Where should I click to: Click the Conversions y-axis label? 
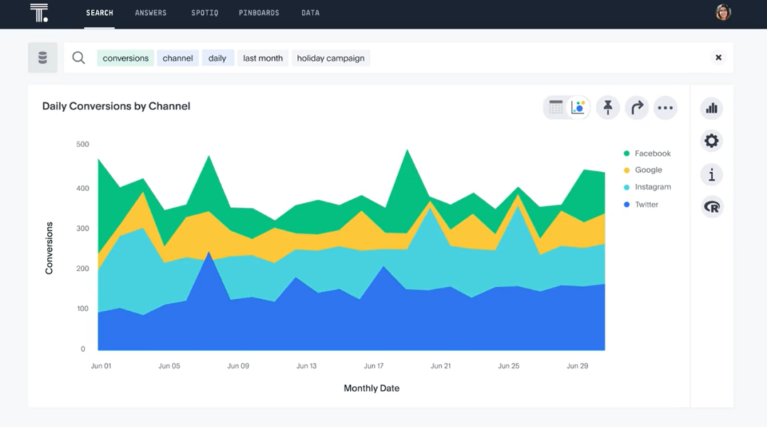tap(49, 248)
